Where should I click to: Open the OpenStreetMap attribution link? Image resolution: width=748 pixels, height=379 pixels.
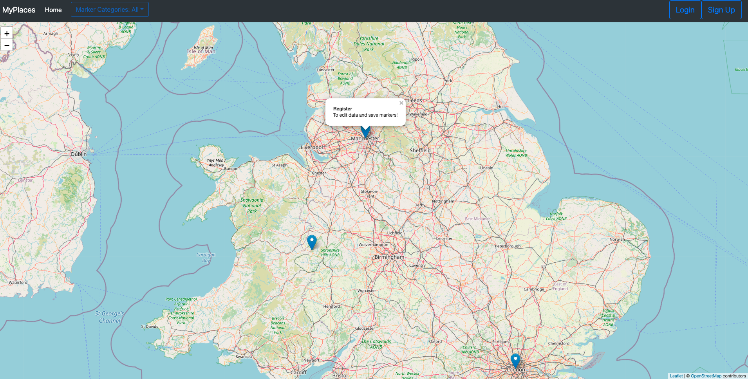pyautogui.click(x=706, y=376)
